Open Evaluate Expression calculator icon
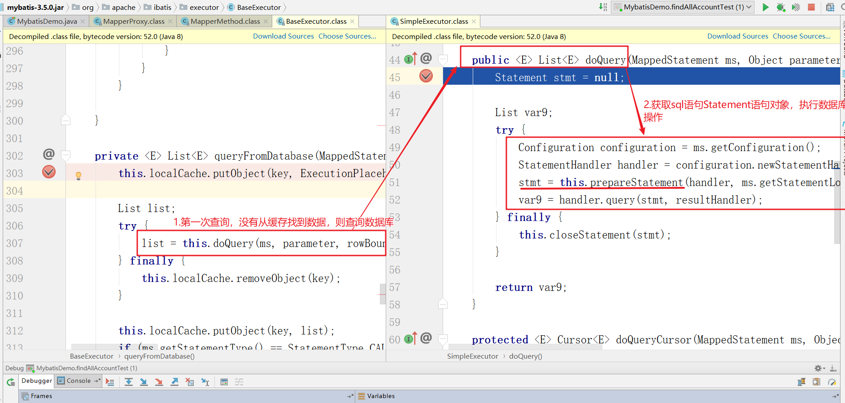Image resolution: width=845 pixels, height=403 pixels. 224,382
